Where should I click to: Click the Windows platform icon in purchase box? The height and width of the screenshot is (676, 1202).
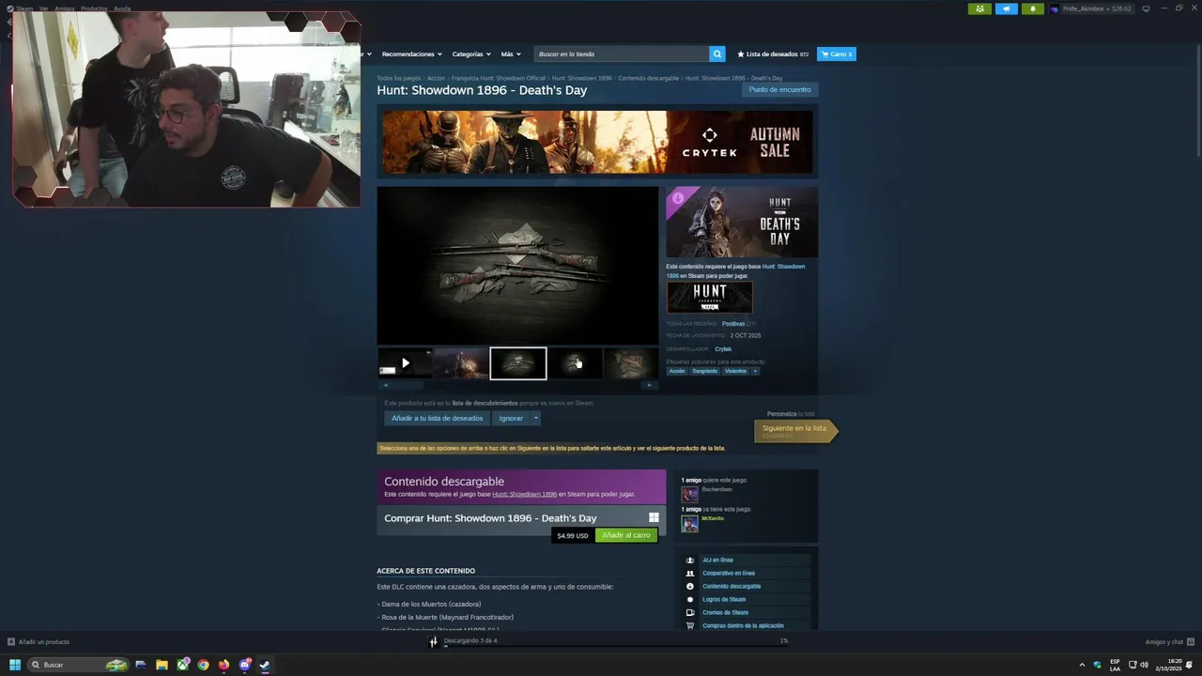[x=654, y=517]
